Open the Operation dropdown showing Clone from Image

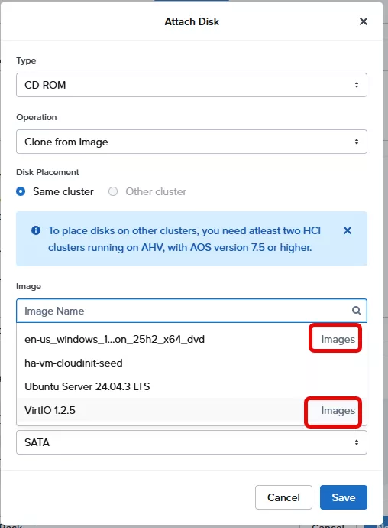pyautogui.click(x=192, y=142)
